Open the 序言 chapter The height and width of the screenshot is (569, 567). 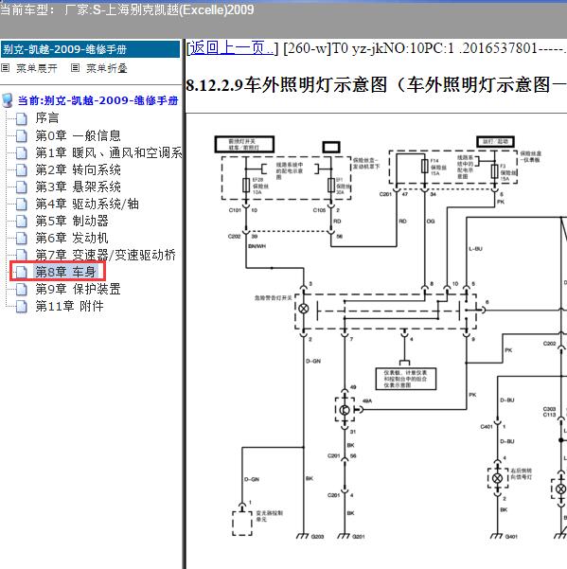[x=47, y=118]
